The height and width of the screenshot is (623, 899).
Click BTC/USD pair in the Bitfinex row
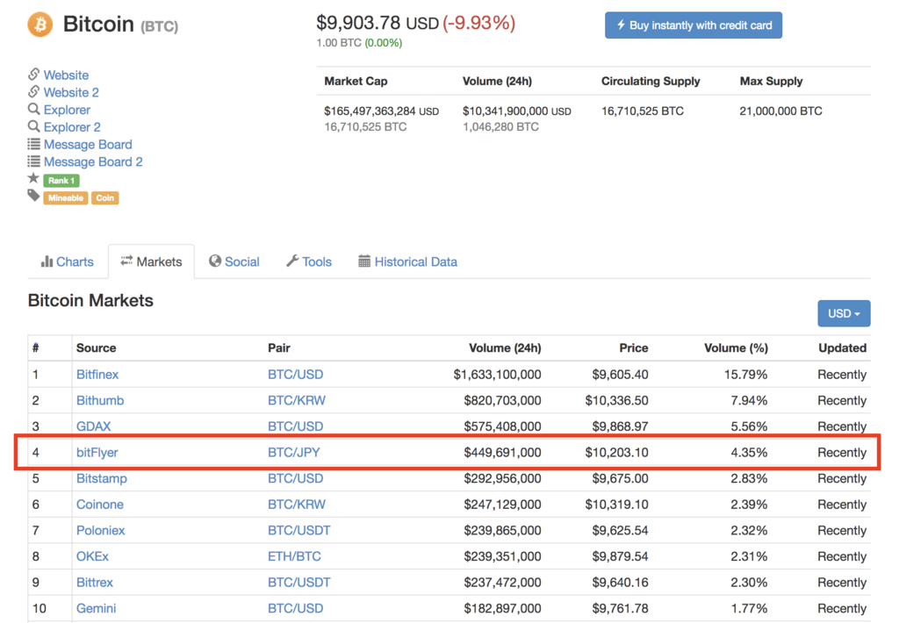(x=295, y=375)
